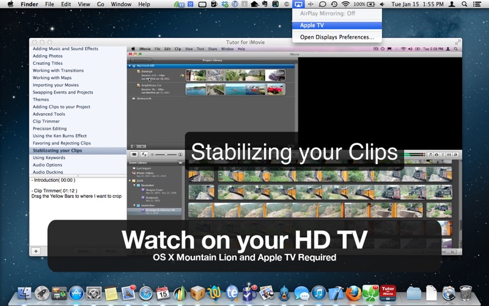Image resolution: width=489 pixels, height=306 pixels.
Task: Open iTunes in the dock
Action: 318,293
